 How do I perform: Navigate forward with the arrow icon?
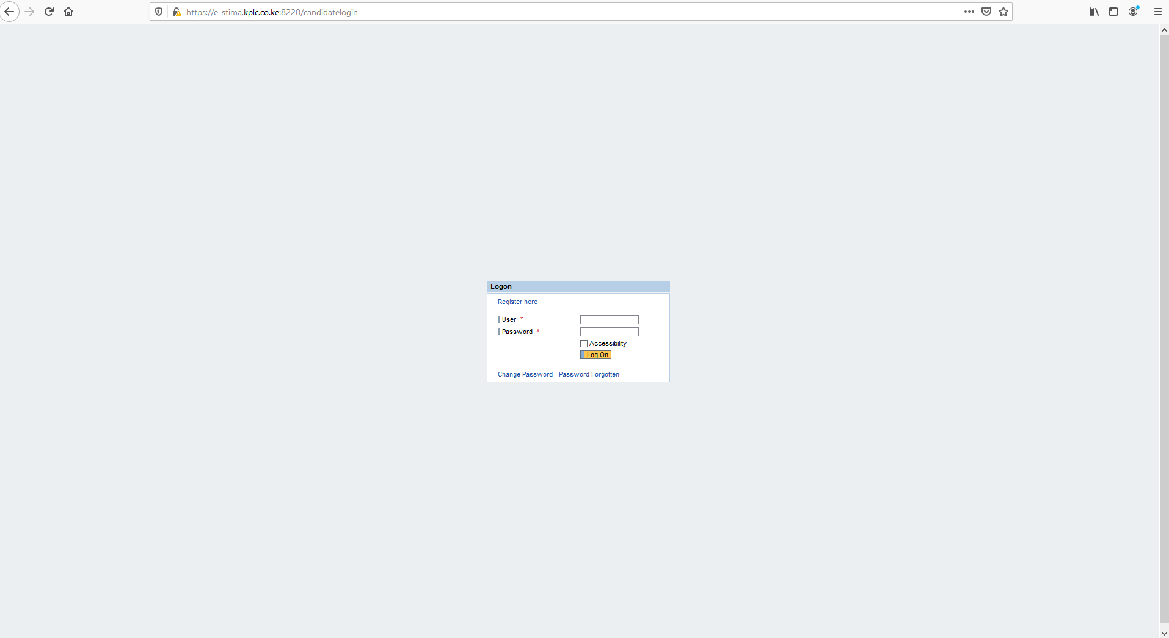(29, 12)
